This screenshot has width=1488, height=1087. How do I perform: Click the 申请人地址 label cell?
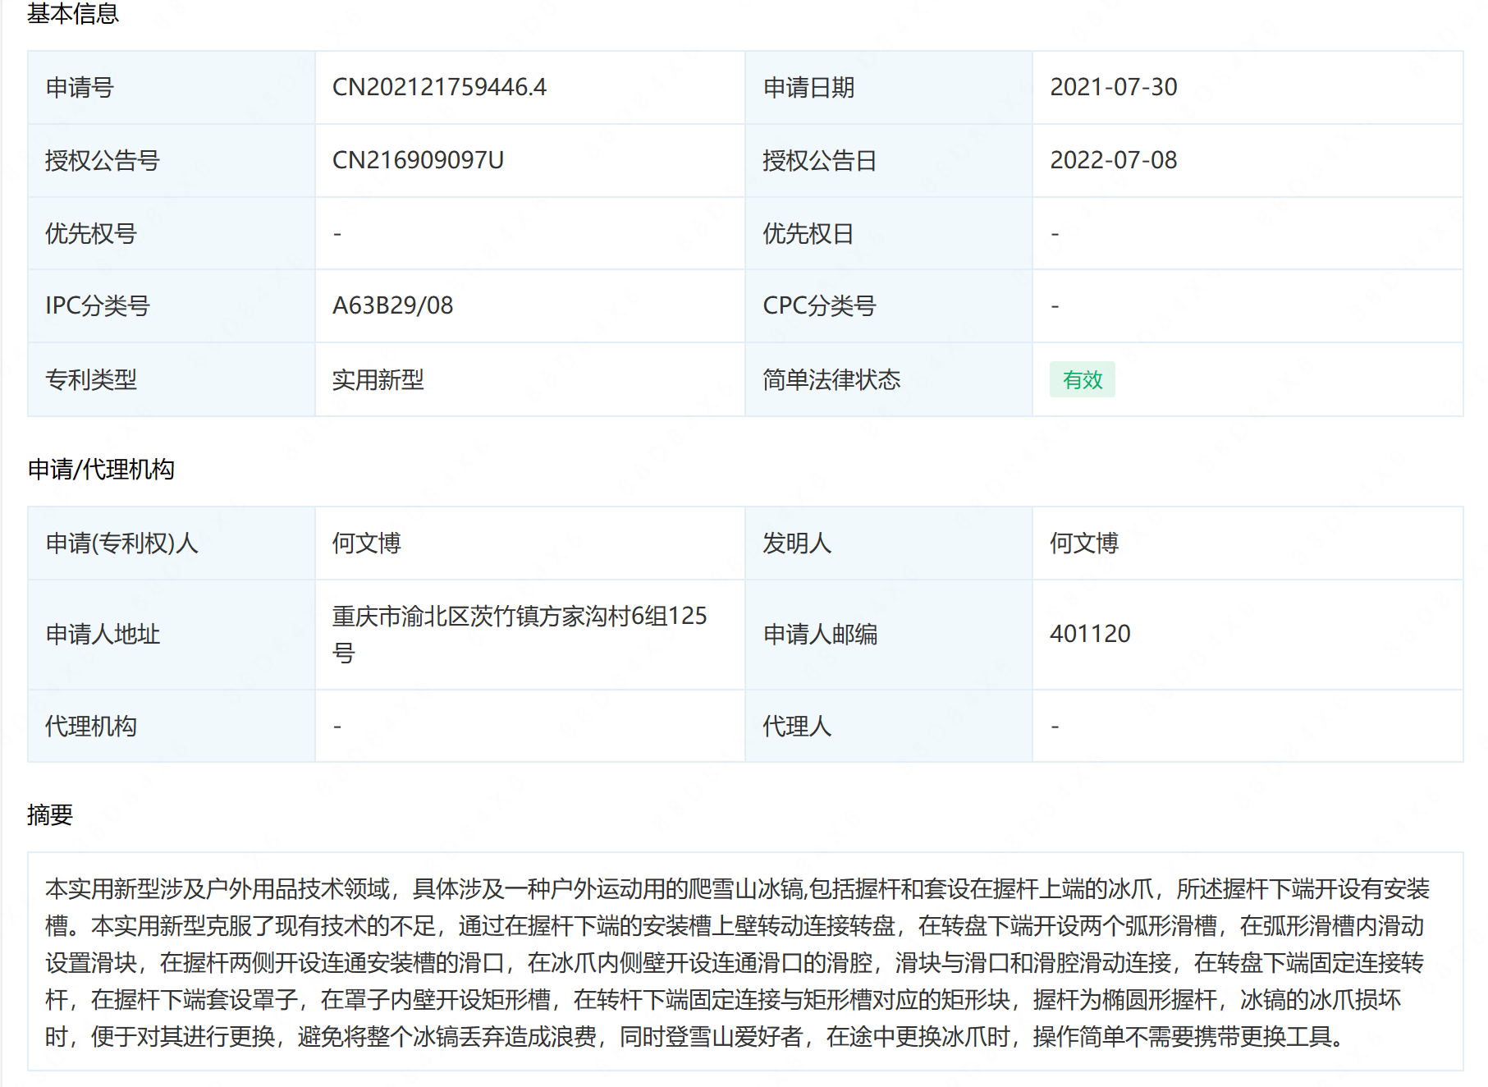pyautogui.click(x=172, y=635)
